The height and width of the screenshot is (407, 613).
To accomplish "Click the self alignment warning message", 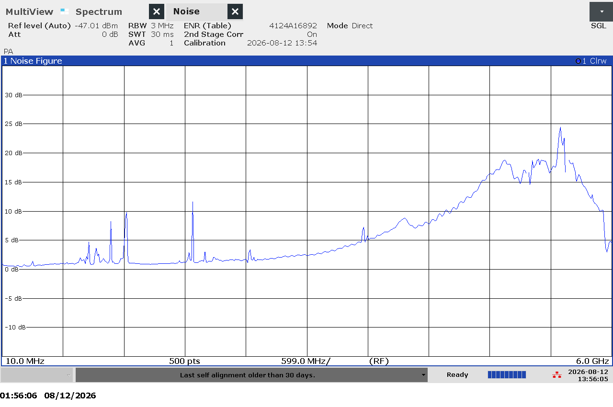I will 247,375.
